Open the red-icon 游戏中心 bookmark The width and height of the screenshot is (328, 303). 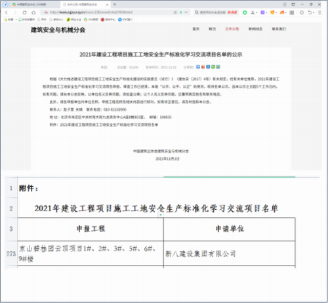click(108, 20)
